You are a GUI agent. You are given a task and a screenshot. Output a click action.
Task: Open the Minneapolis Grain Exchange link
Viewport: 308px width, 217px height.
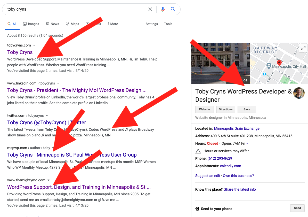[x=237, y=128]
